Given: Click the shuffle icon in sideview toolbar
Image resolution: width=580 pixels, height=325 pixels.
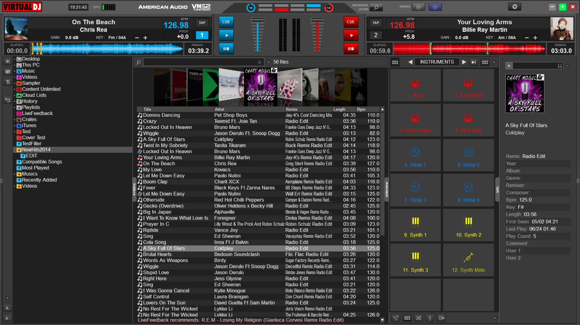Looking at the screenshot, I should 418,318.
